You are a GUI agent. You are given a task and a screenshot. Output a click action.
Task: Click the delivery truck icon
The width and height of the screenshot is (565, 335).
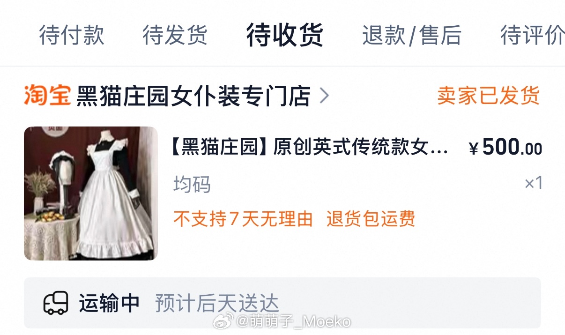56,303
